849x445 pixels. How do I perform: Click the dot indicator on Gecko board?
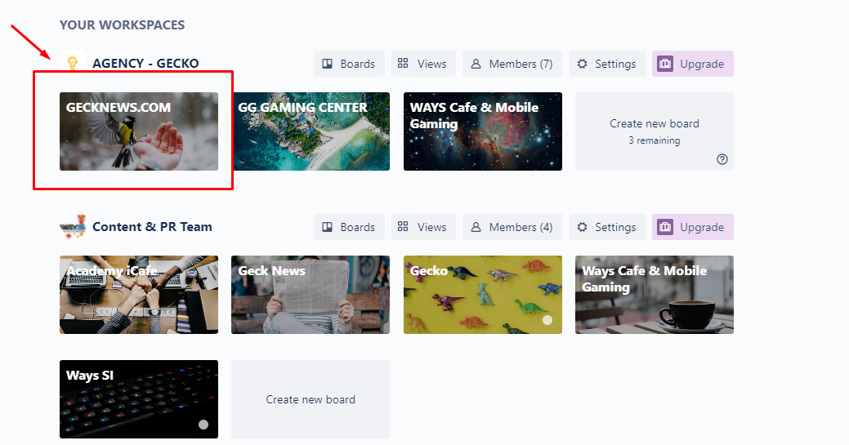(547, 320)
